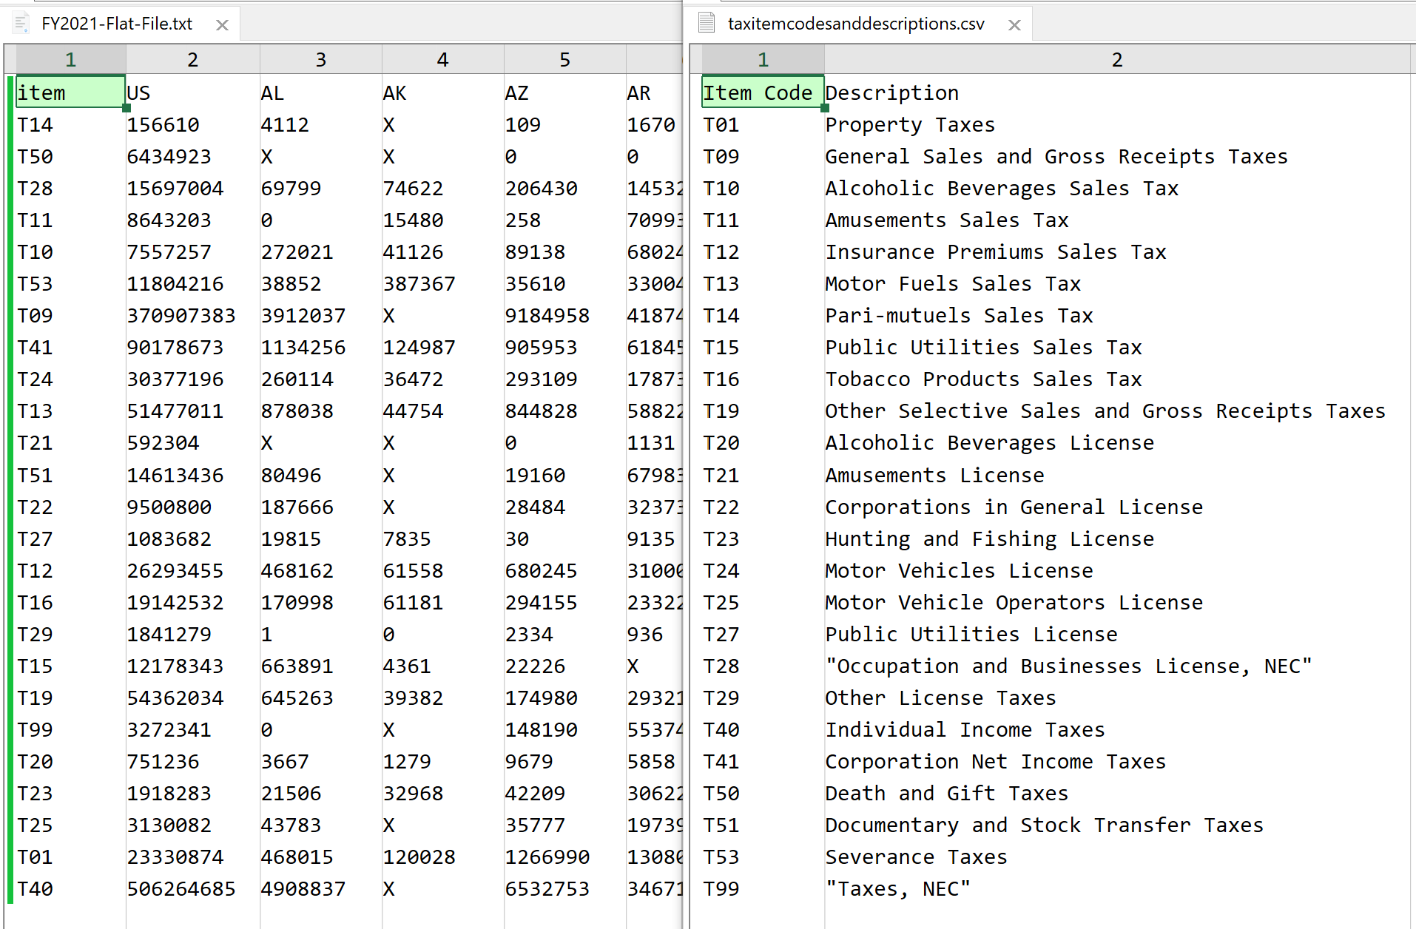Switch to the taxitemcodesanddescriptions.csv tab
Screen dimensions: 1416x929
pyautogui.click(x=856, y=24)
